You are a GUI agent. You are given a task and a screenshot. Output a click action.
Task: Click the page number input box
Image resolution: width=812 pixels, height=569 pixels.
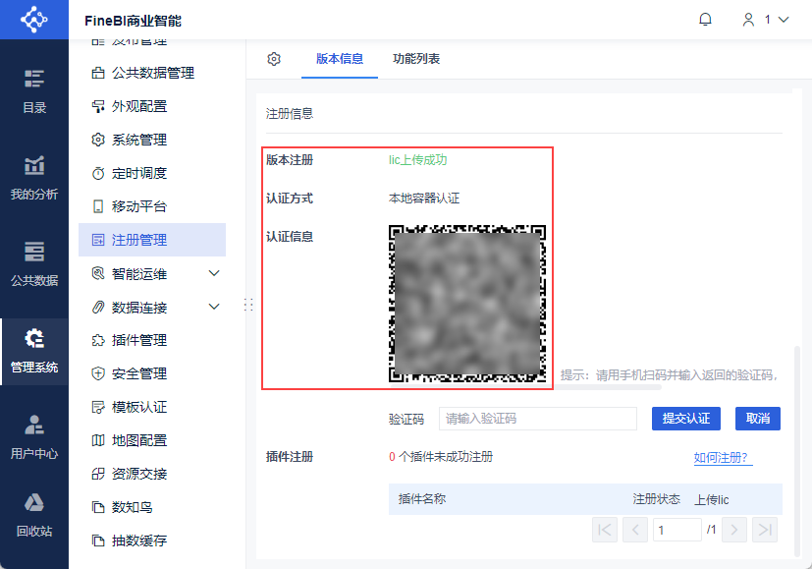point(677,530)
